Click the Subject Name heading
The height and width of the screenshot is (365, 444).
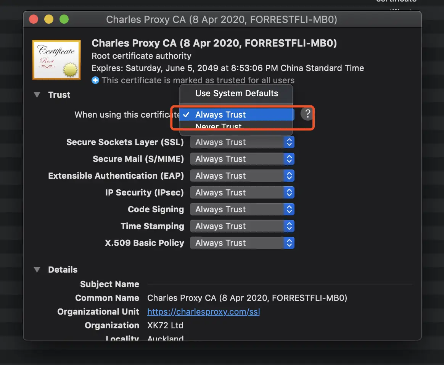109,284
